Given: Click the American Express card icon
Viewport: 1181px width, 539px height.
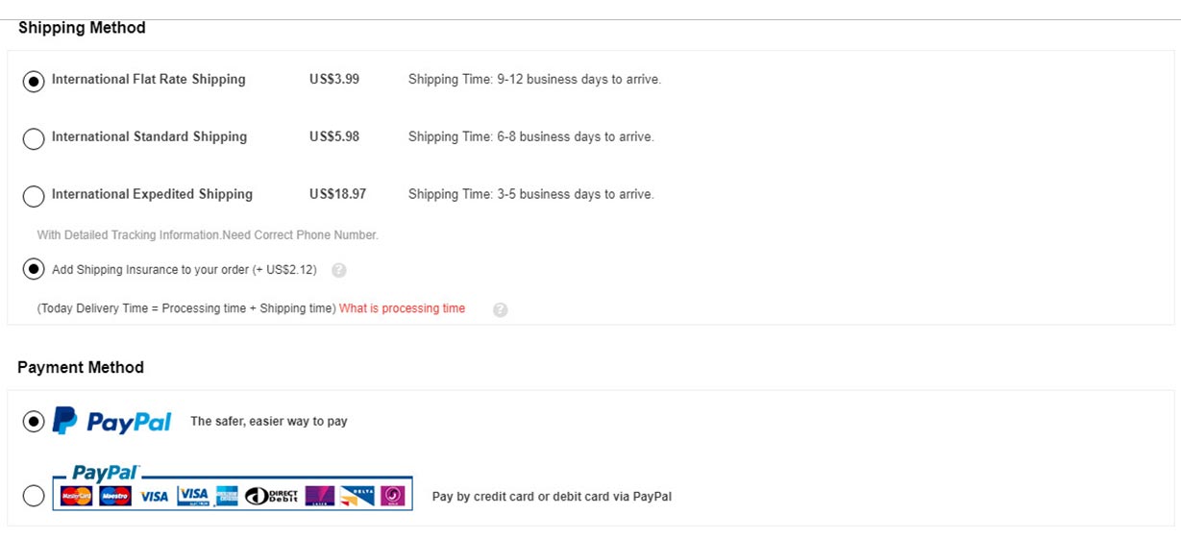Looking at the screenshot, I should 227,496.
